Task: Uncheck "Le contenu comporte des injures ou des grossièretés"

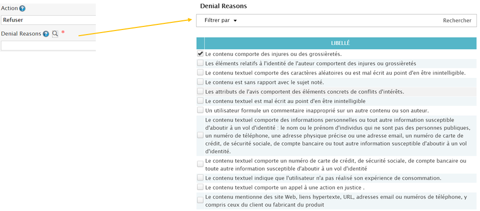Action: click(x=200, y=54)
